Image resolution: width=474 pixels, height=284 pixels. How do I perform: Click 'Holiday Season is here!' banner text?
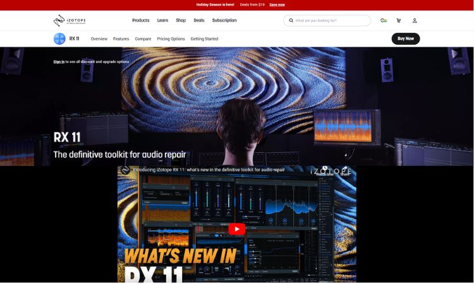(x=216, y=4)
